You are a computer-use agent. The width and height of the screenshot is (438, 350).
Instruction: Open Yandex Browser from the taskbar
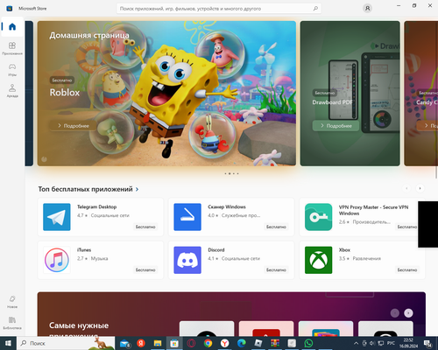click(225, 343)
